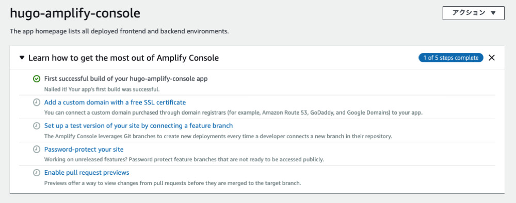Click 'Nailed it!' description text

coord(102,89)
